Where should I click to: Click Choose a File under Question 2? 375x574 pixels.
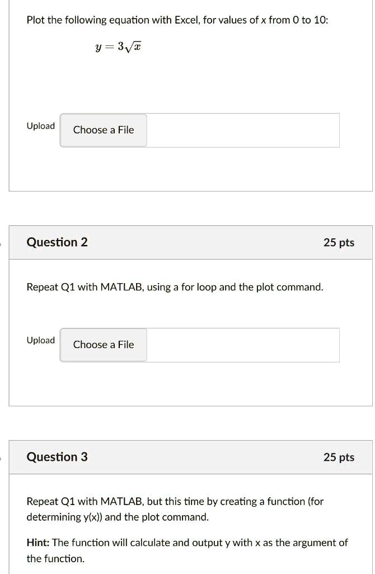[x=104, y=345]
